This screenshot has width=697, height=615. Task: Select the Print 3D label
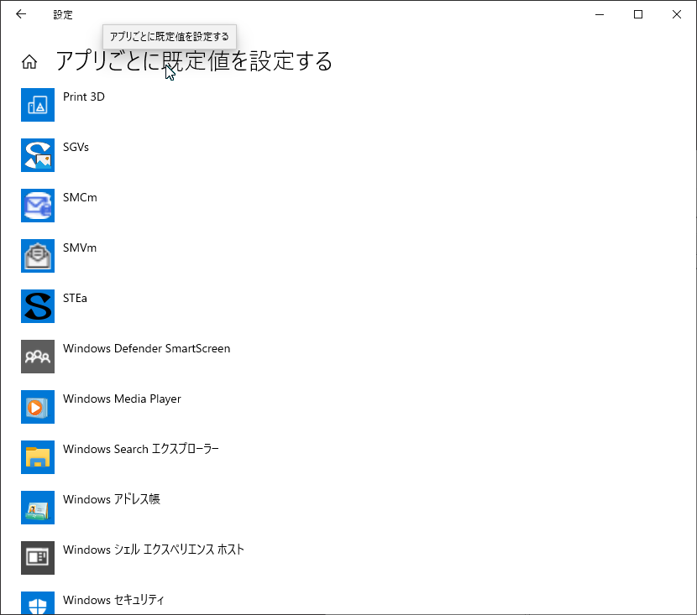click(84, 96)
